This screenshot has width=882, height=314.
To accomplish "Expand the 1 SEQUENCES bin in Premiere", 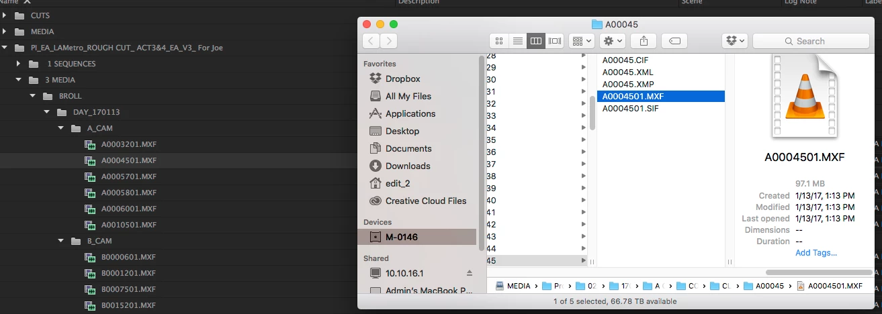I will [x=19, y=64].
